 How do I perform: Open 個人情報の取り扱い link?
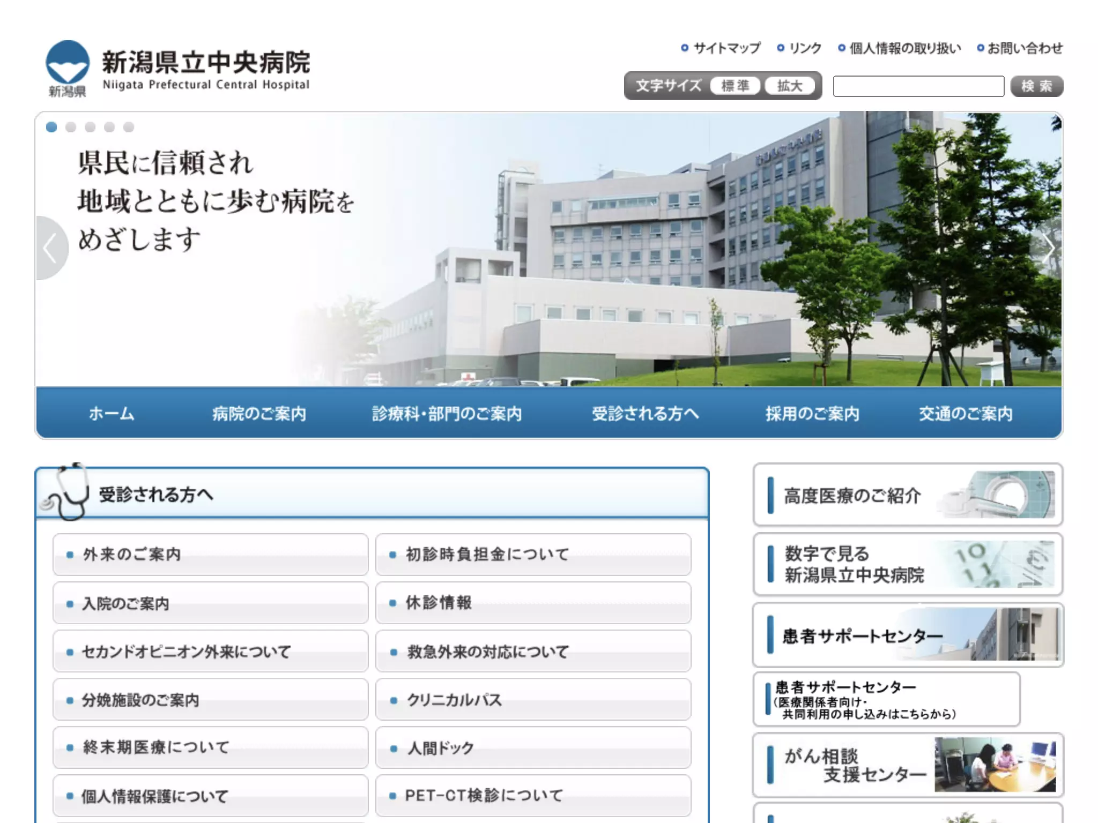900,48
